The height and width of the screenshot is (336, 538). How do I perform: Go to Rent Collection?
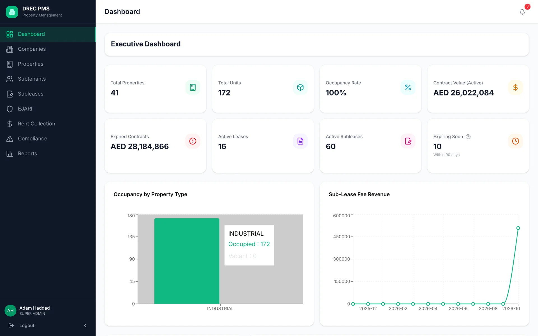(48, 124)
